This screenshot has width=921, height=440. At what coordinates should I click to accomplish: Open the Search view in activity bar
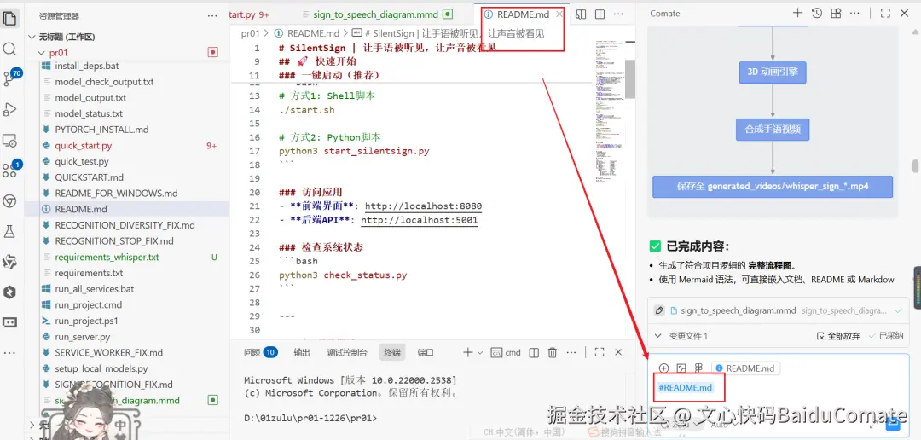pyautogui.click(x=9, y=48)
